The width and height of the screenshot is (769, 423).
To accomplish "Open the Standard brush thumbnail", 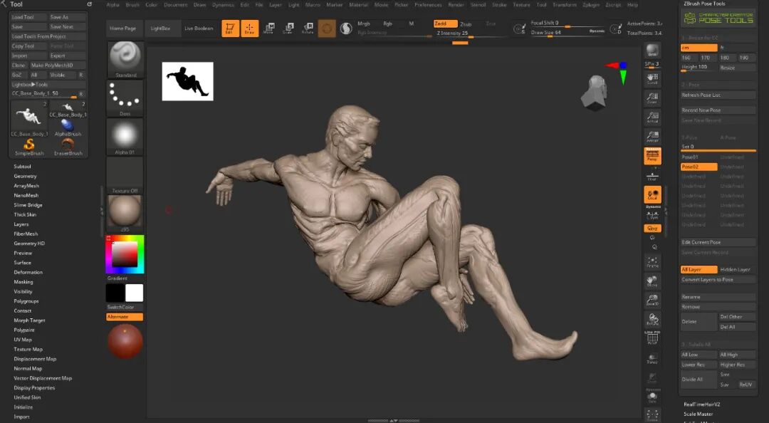I will (x=125, y=59).
